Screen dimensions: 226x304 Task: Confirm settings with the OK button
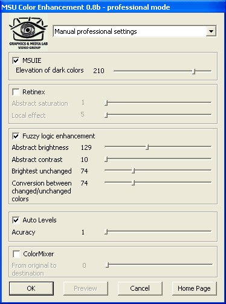(x=31, y=288)
